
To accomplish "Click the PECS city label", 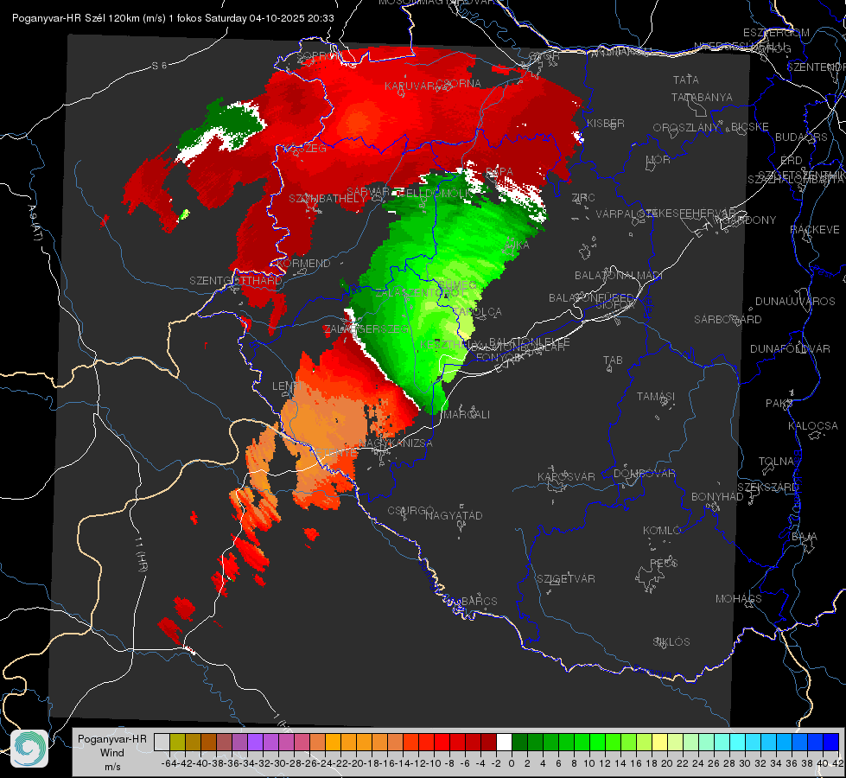I will click(663, 563).
